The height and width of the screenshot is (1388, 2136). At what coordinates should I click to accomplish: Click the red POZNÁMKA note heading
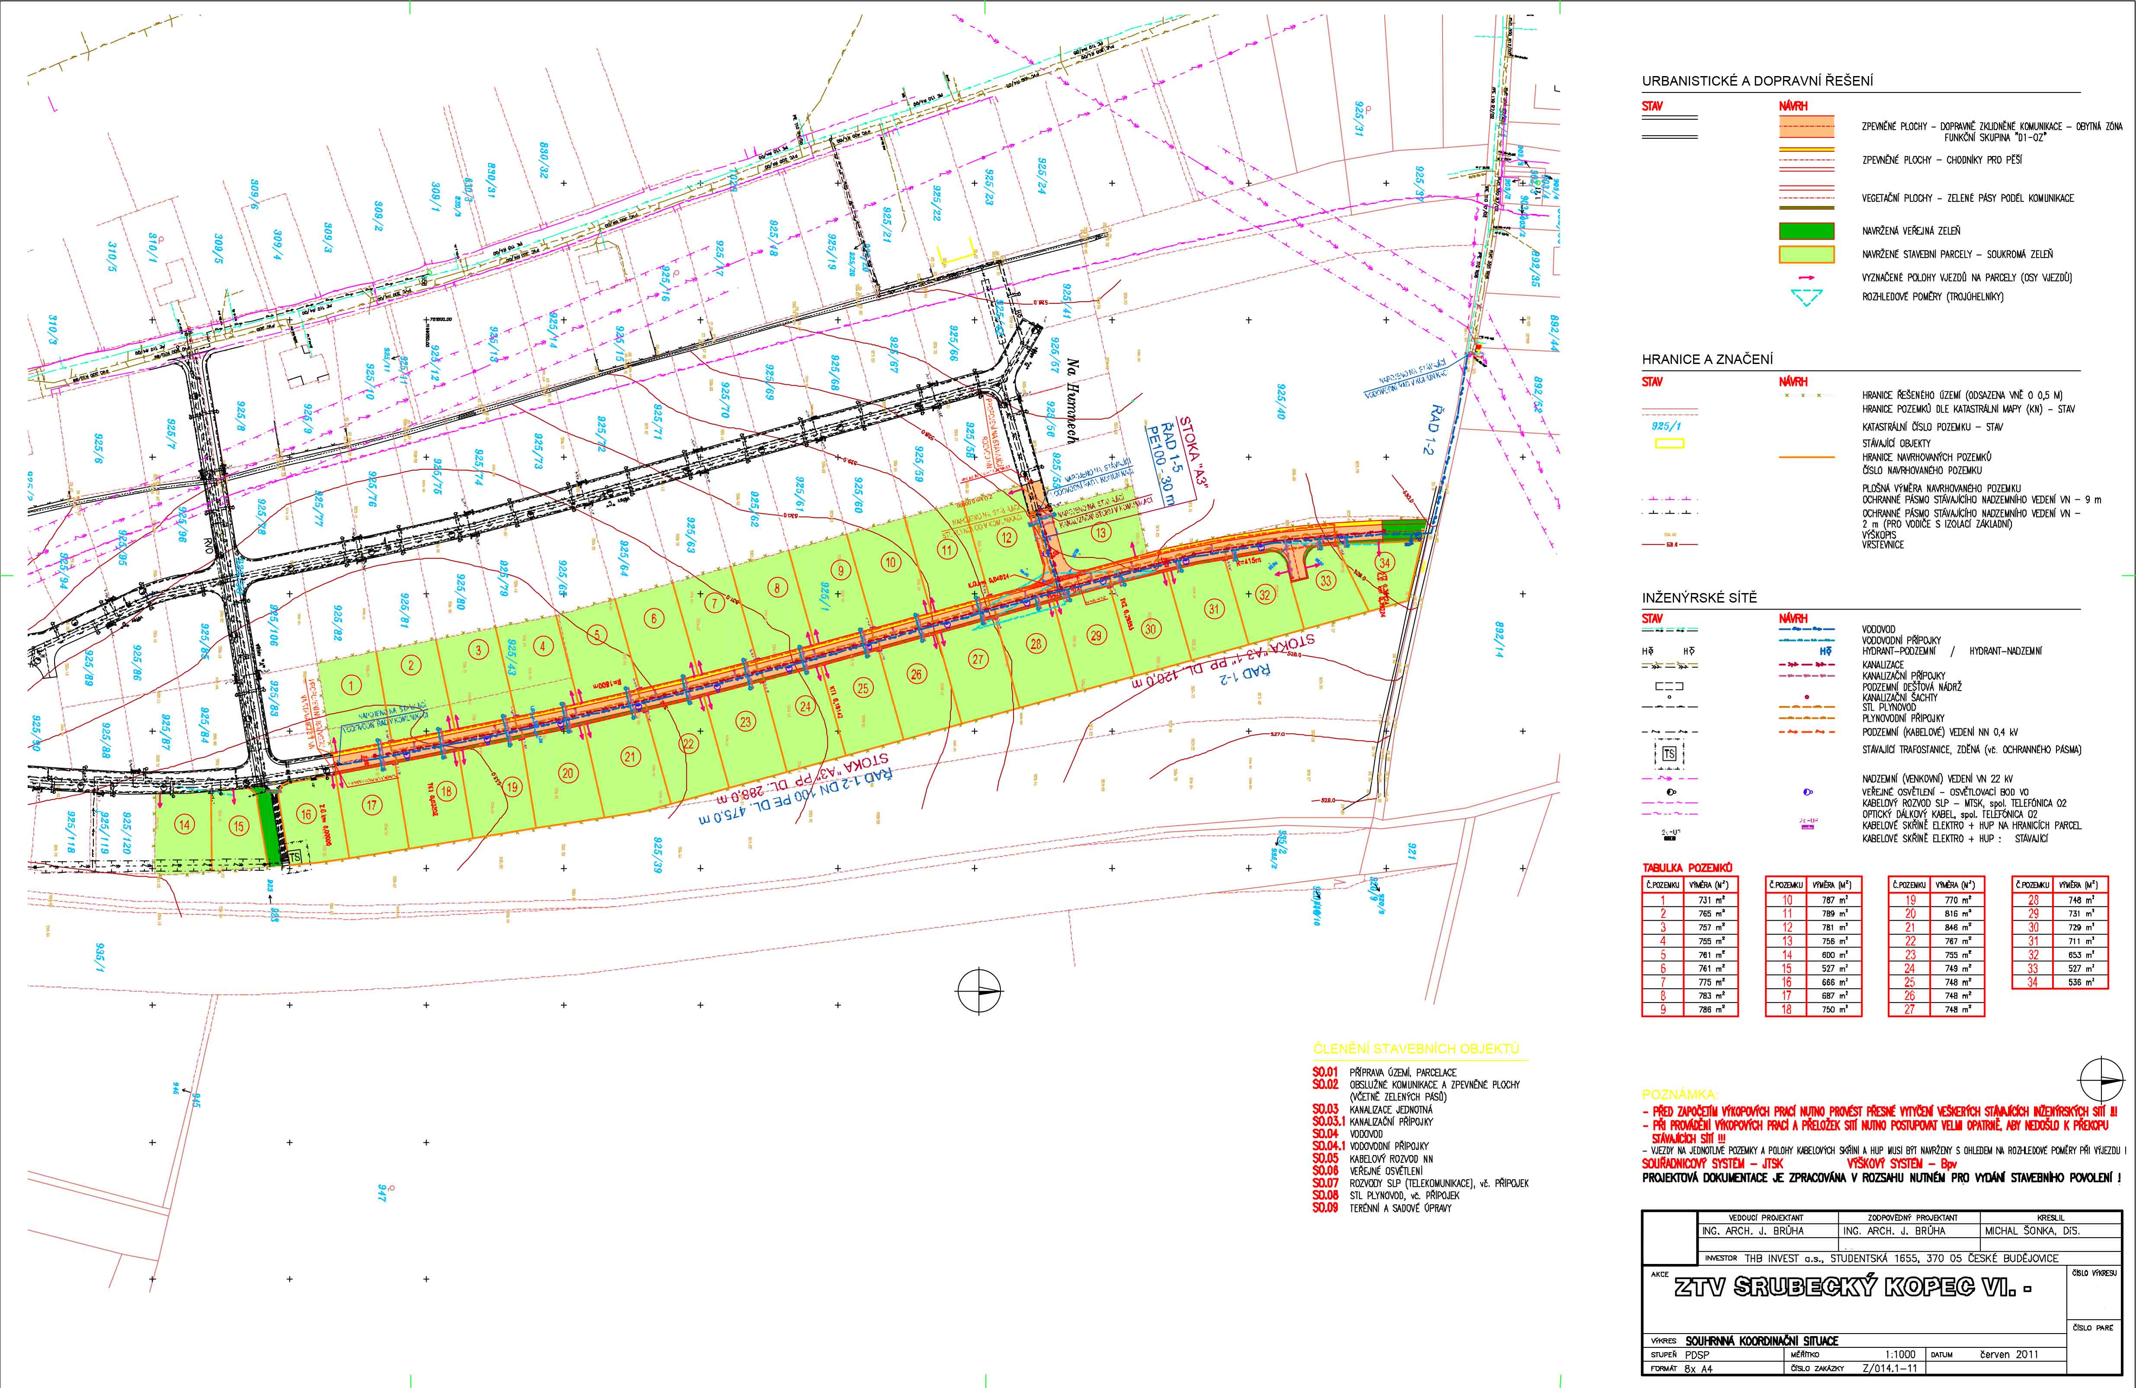pos(1680,1095)
